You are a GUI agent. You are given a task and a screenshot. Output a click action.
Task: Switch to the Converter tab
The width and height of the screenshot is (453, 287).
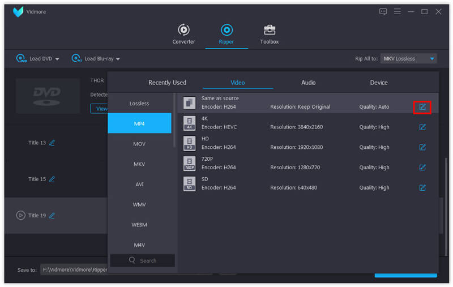pyautogui.click(x=183, y=34)
